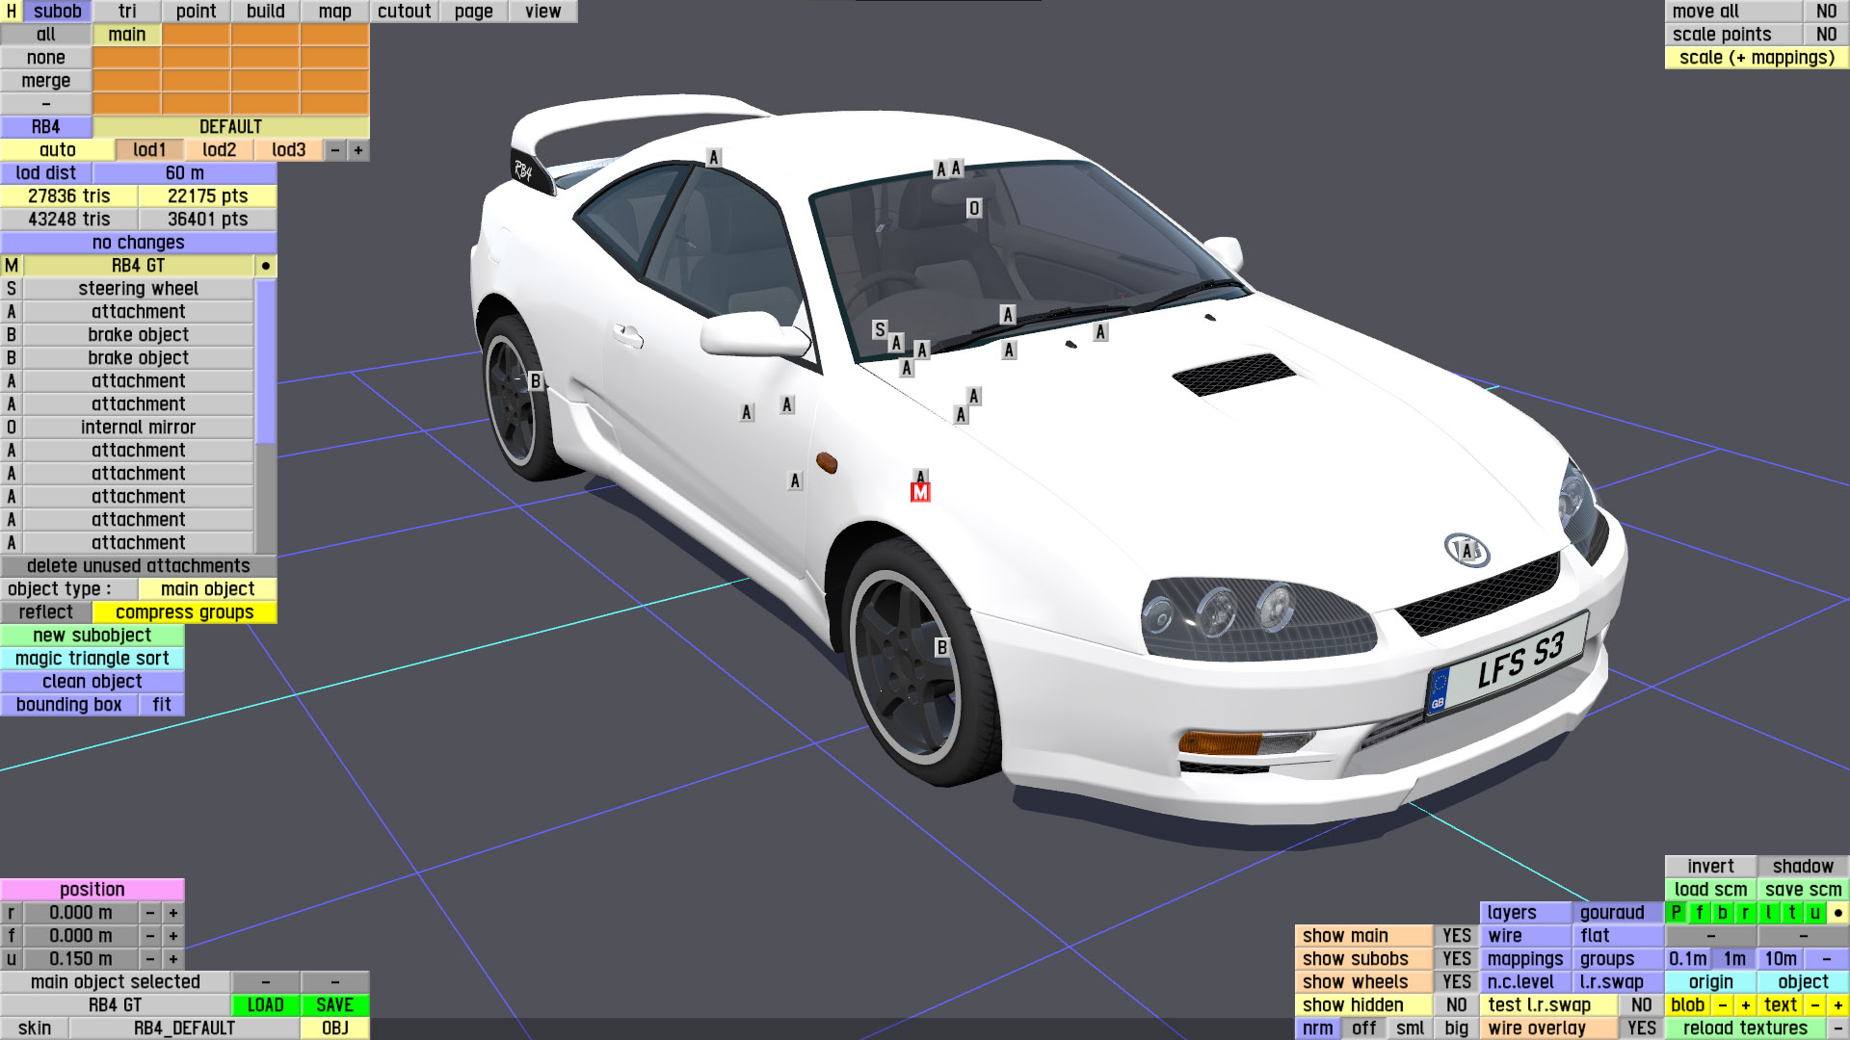Viewport: 1850px width, 1040px height.
Task: Select the B brake marker on front wheel
Action: click(x=942, y=648)
